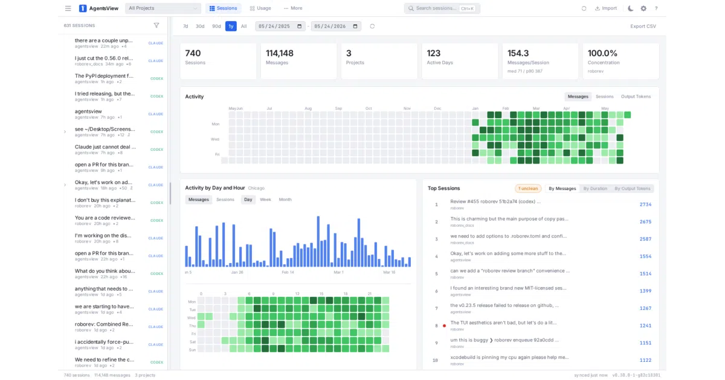Click a dark green cell in activity heatmap
Image resolution: width=725 pixels, height=380 pixels.
click(491, 115)
